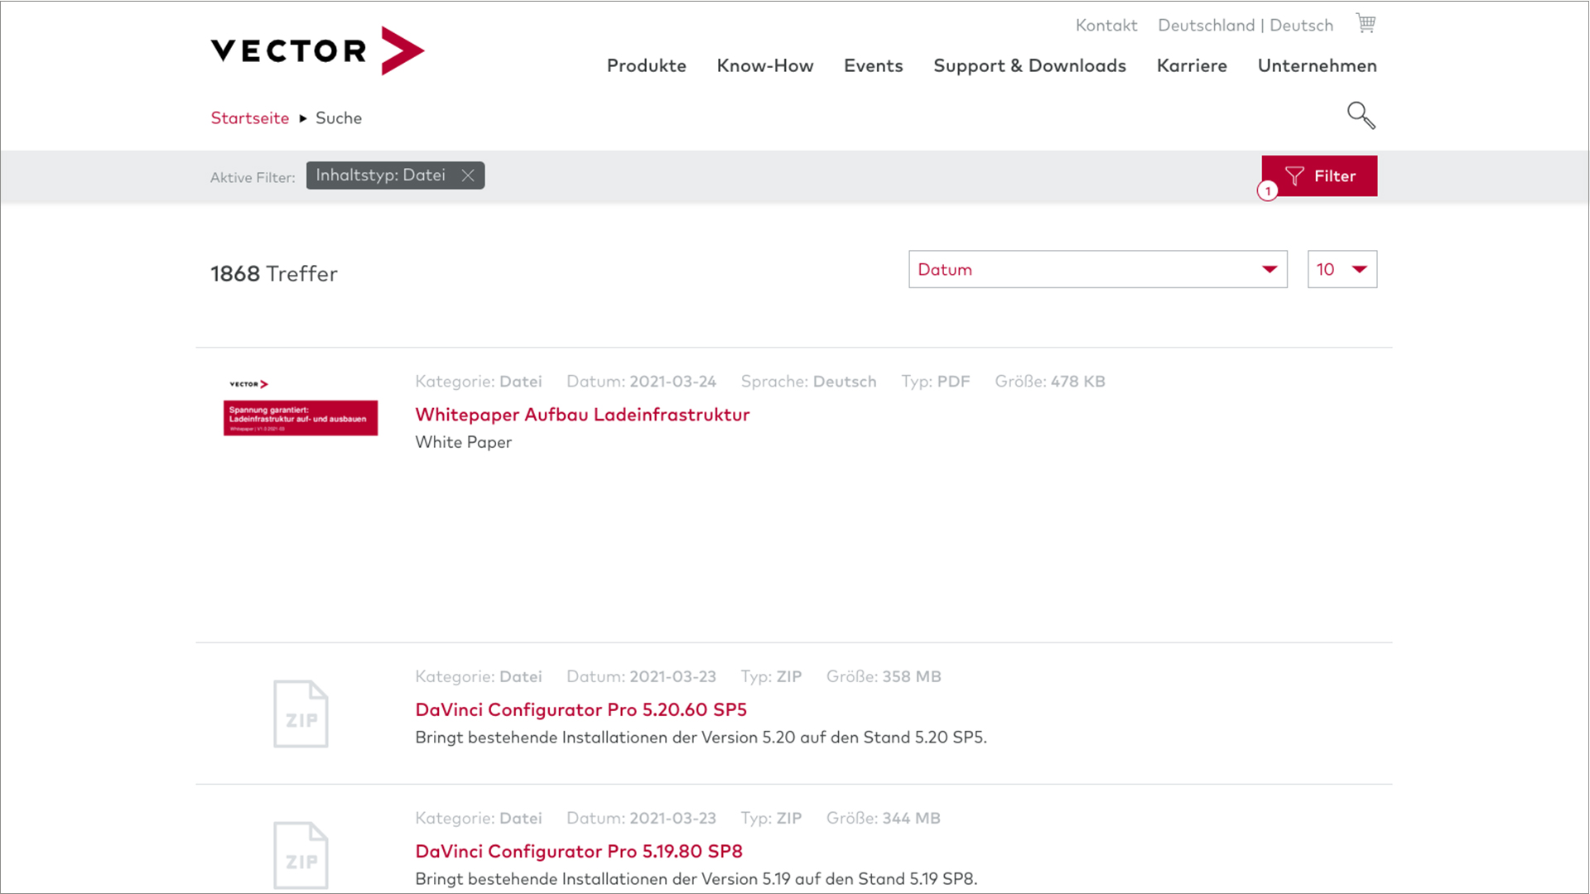1590x894 pixels.
Task: Click ZIP file icon for Configurator 5.19.80
Action: (x=301, y=854)
